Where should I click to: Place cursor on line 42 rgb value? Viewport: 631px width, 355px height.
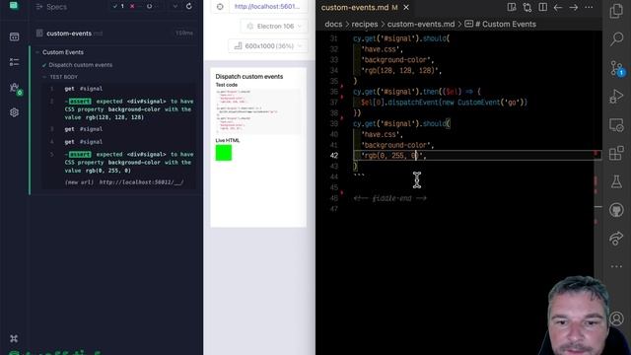pos(391,156)
